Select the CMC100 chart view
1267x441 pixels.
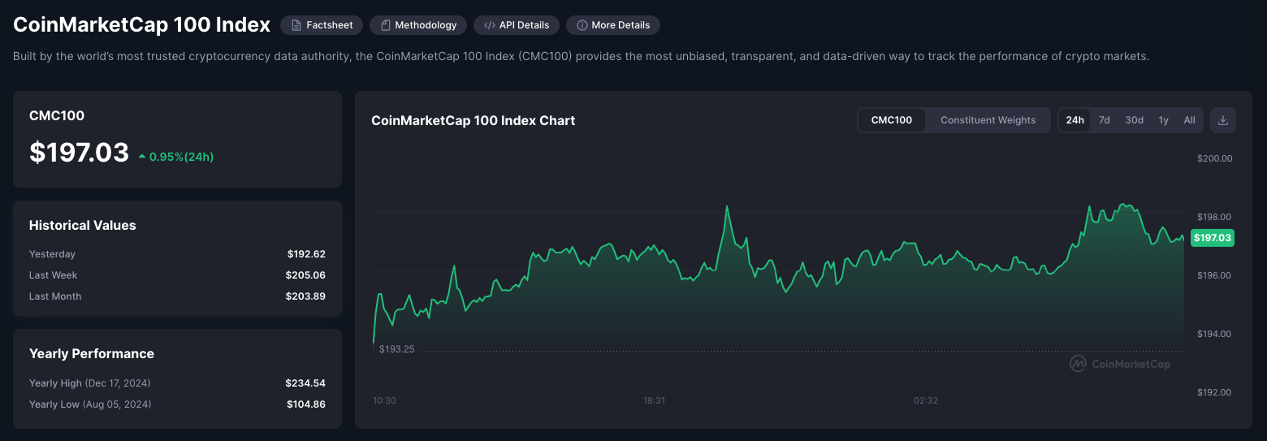point(891,120)
